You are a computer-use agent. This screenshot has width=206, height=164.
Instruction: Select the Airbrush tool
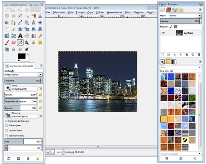tap(20, 43)
